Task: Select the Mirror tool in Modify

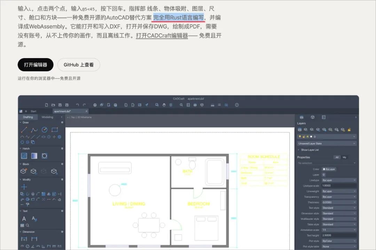Action: (x=49, y=194)
